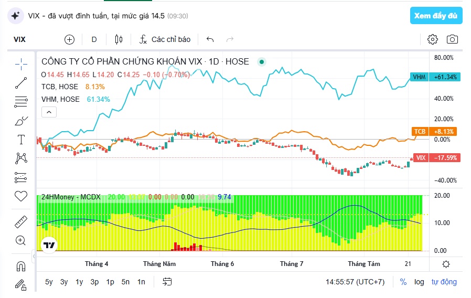The height and width of the screenshot is (298, 471).
Task: Select the brush drawing tool
Action: point(21,121)
